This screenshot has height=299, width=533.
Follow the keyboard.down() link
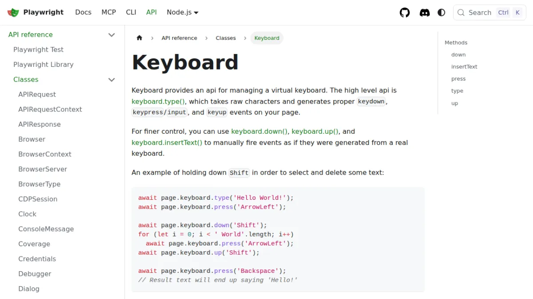259,132
